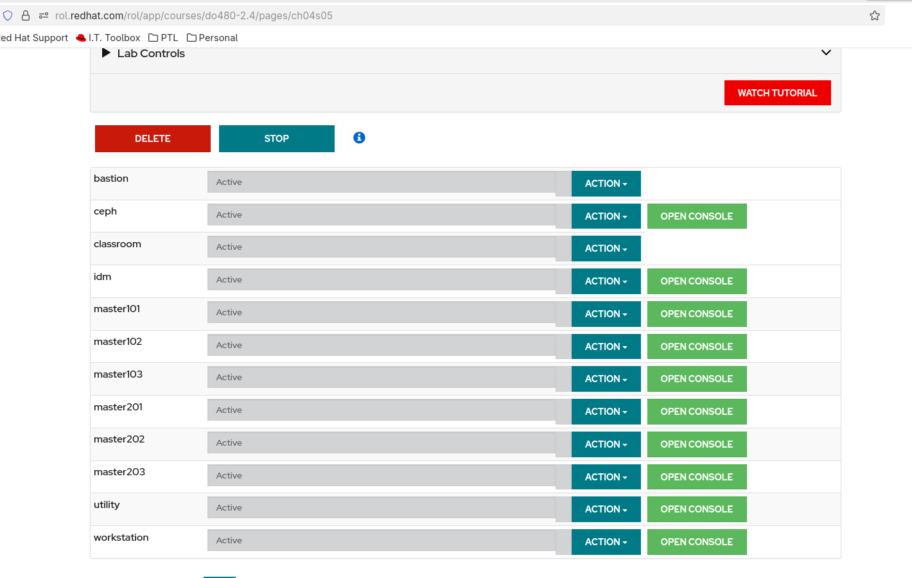This screenshot has width=912, height=578.
Task: Open the Red Hat Support bookmark
Action: pyautogui.click(x=34, y=38)
